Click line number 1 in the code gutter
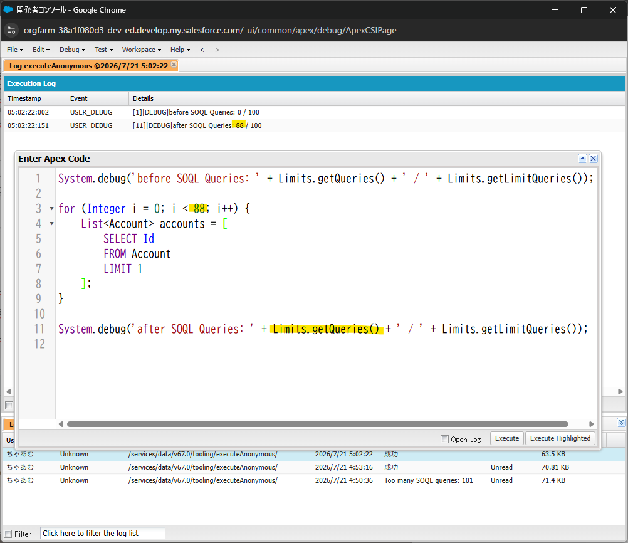 [38, 178]
